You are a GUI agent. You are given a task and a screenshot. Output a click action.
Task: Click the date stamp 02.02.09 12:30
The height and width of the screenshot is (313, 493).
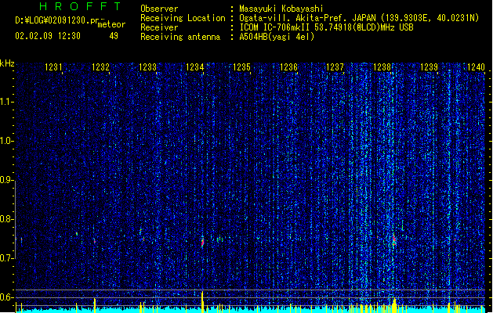tap(48, 36)
